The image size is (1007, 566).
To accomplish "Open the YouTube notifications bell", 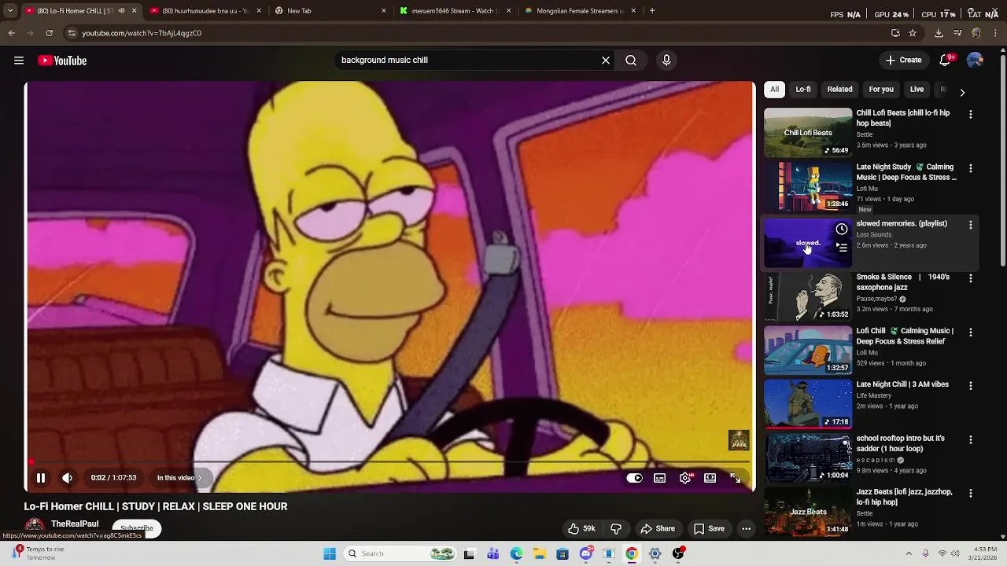I will [946, 61].
